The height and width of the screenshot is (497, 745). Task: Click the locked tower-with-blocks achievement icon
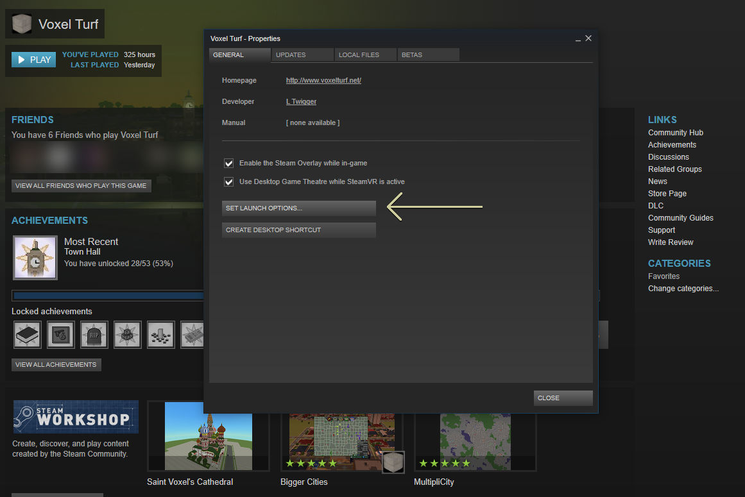pyautogui.click(x=161, y=334)
